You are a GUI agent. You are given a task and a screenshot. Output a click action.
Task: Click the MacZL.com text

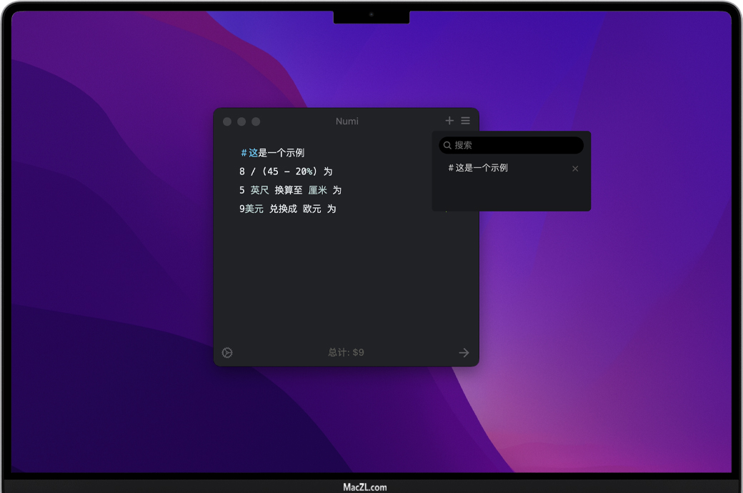click(x=364, y=487)
